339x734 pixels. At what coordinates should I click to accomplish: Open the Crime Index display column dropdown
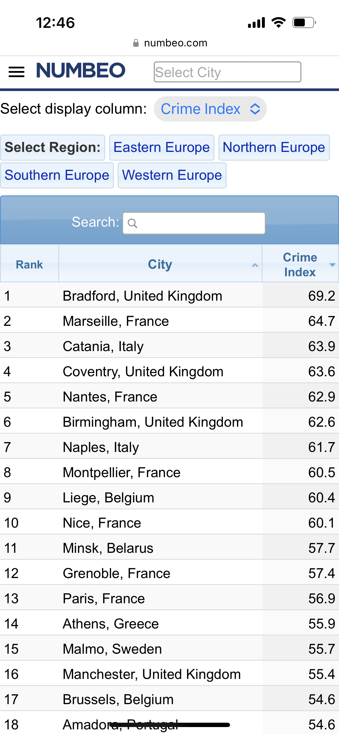(210, 109)
